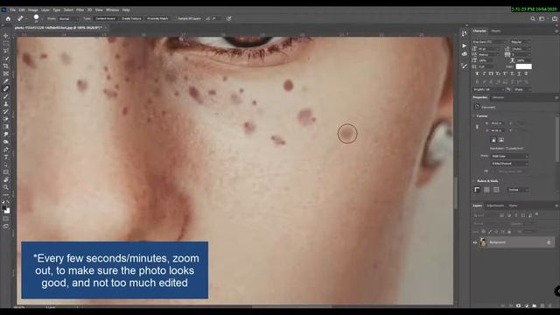Select the Gradient tool

[x=6, y=126]
